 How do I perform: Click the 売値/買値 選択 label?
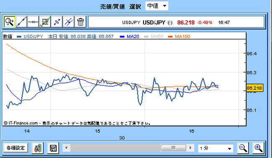(x=121, y=7)
